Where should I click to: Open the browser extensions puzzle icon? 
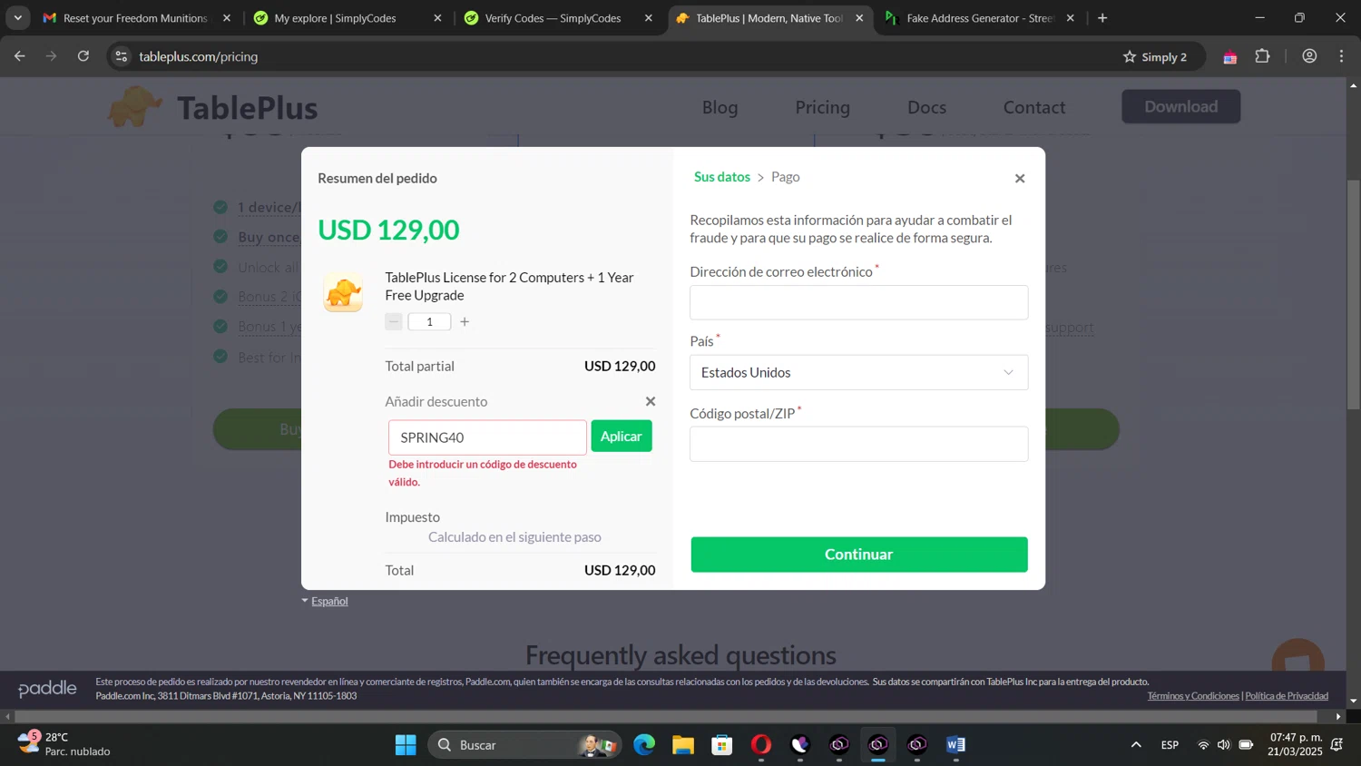click(x=1262, y=56)
